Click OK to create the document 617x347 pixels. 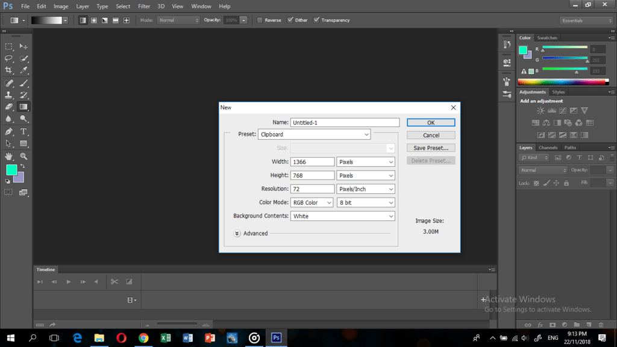pos(430,122)
